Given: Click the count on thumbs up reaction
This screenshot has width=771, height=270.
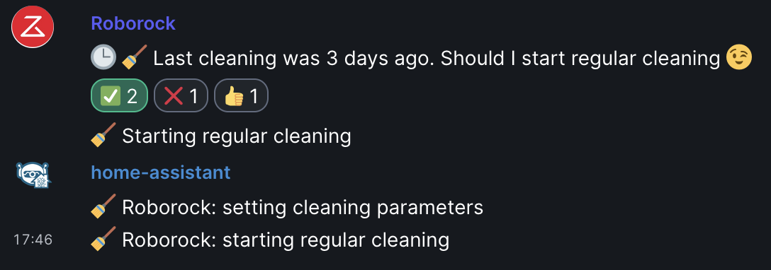Looking at the screenshot, I should [254, 97].
